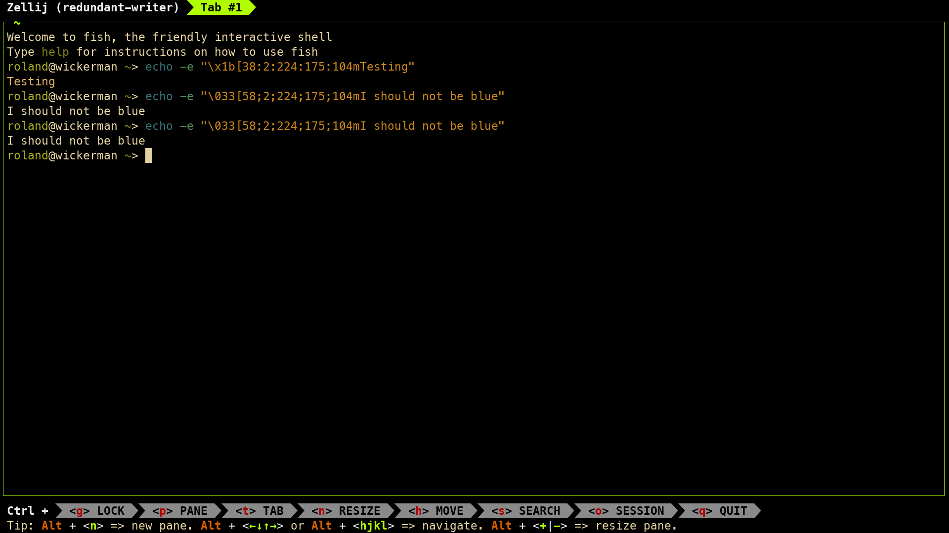The height and width of the screenshot is (533, 949).
Task: Click the TAB mode segment
Action: click(259, 511)
